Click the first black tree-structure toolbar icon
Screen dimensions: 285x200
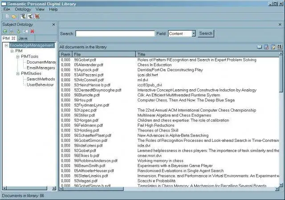23,16
